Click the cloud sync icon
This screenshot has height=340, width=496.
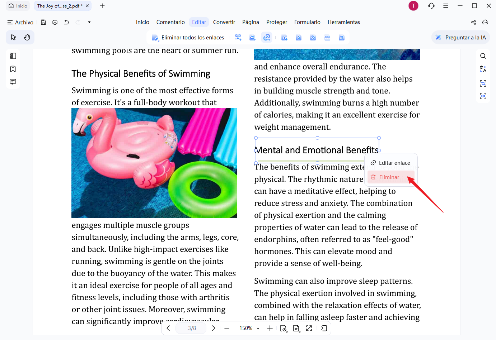(x=485, y=22)
